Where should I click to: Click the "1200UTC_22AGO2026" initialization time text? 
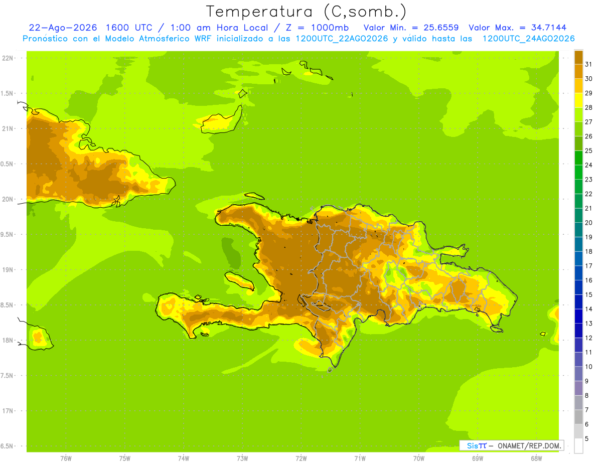coord(343,39)
